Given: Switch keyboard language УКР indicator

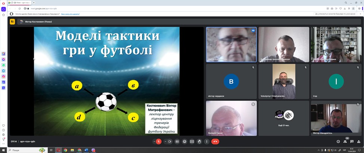Looking at the screenshot, I should pyautogui.click(x=344, y=150).
